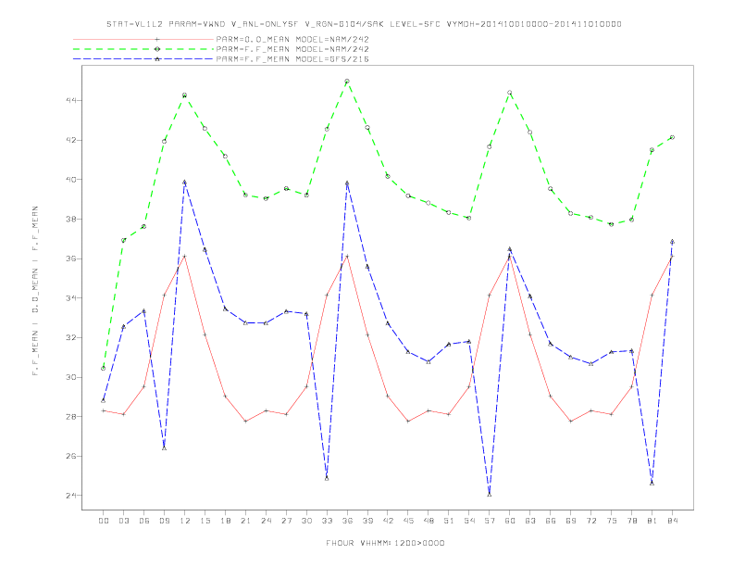The height and width of the screenshot is (567, 733).
Task: Select the legend label PARM=F.F_MEAN MODEL=GFS/216
Action: pyautogui.click(x=292, y=59)
